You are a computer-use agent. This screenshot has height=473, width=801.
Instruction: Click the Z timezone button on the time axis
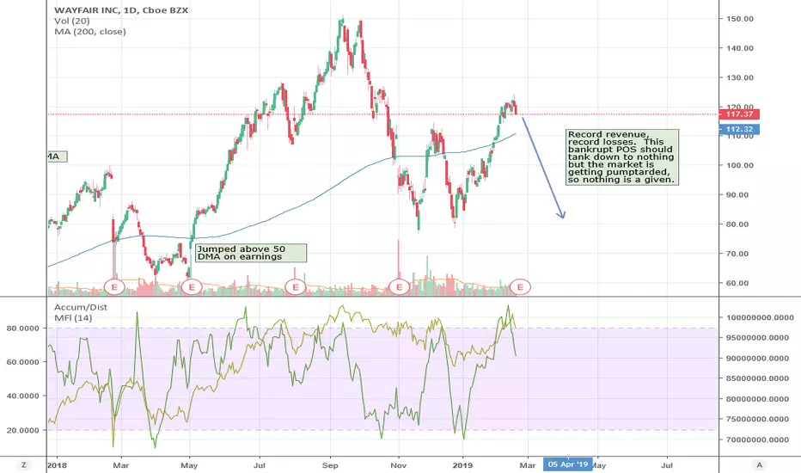[x=23, y=464]
